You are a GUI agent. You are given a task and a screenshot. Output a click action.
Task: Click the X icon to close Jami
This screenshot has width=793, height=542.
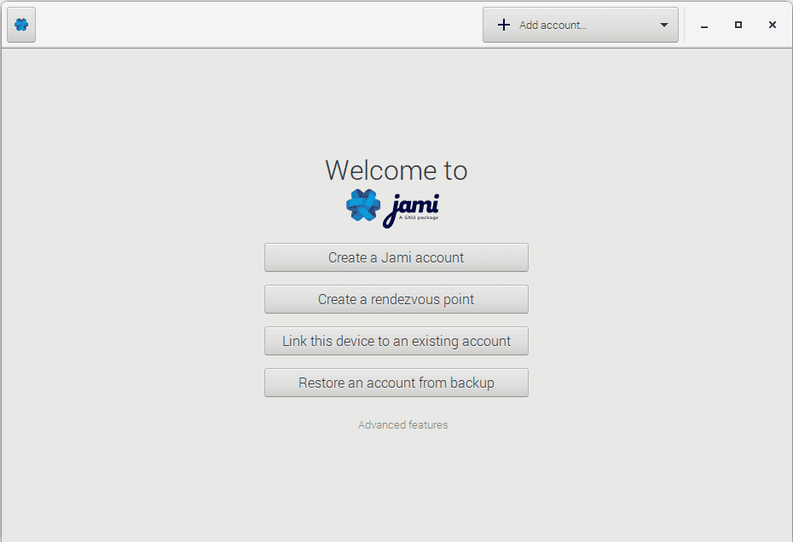click(772, 25)
